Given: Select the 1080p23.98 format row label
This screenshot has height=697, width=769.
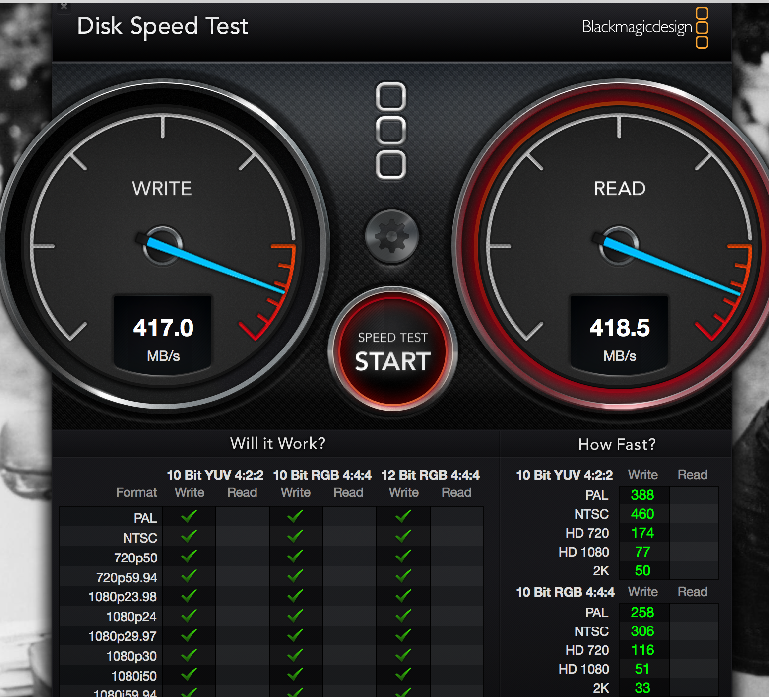Looking at the screenshot, I should tap(123, 597).
